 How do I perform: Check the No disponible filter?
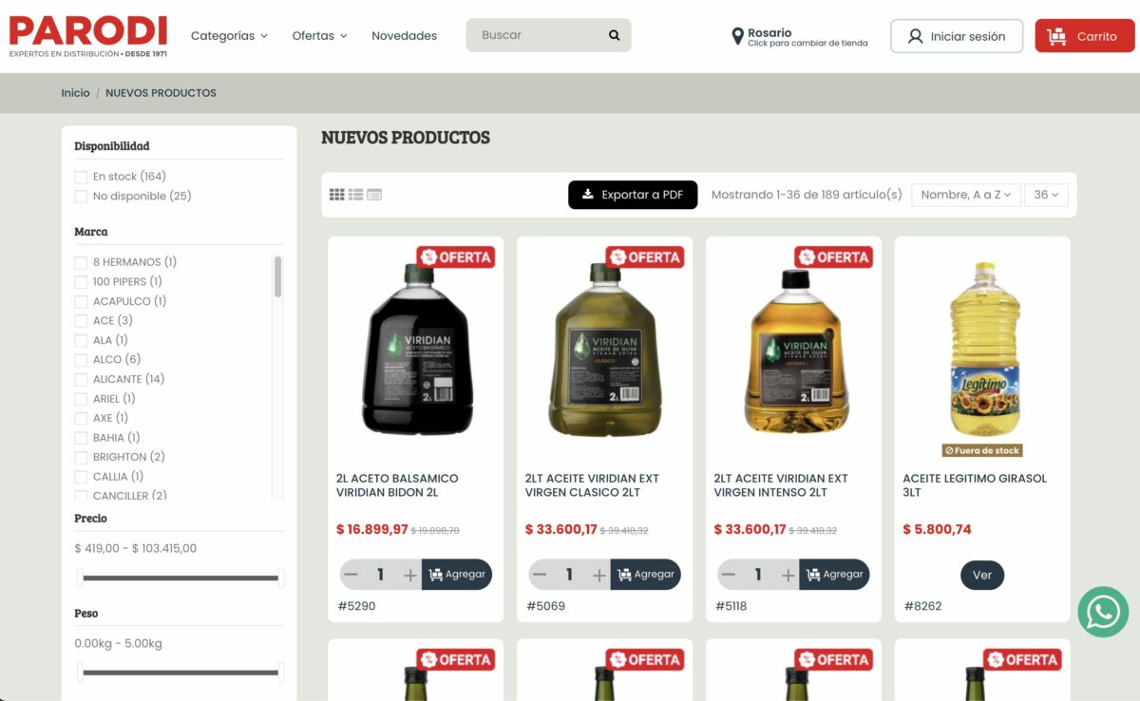click(x=81, y=197)
